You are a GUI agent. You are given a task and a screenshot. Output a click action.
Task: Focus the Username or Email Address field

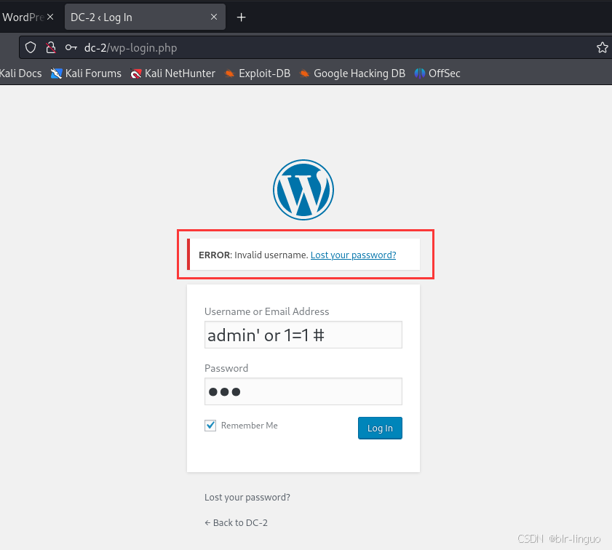click(x=303, y=335)
